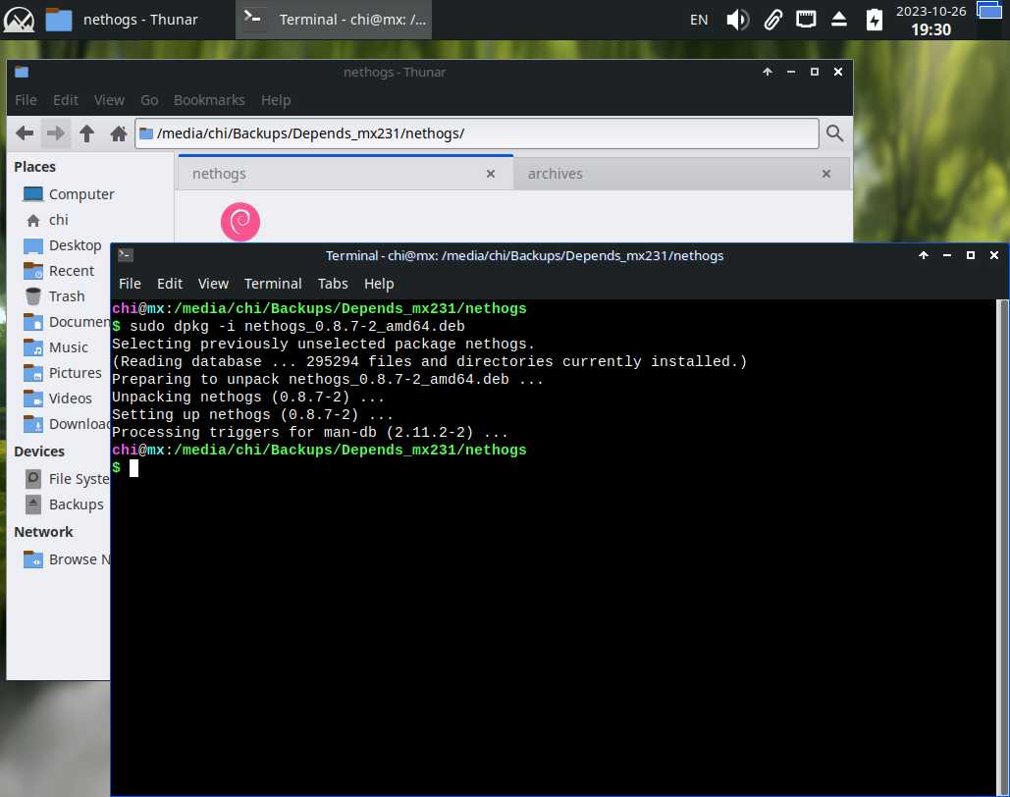Click paperclip clipboard tray icon
Screen dimensions: 1010x797
(773, 20)
